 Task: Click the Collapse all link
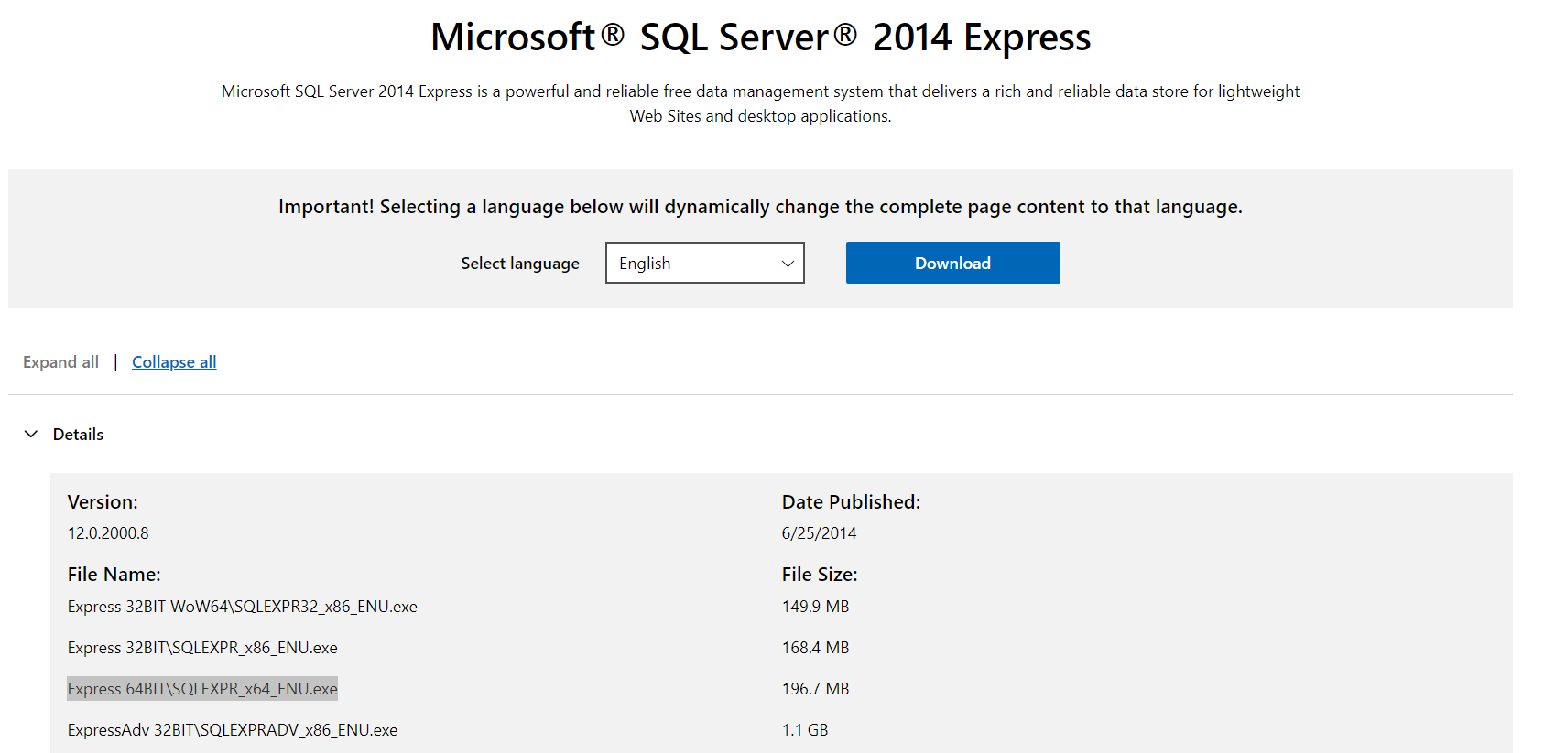(x=174, y=362)
